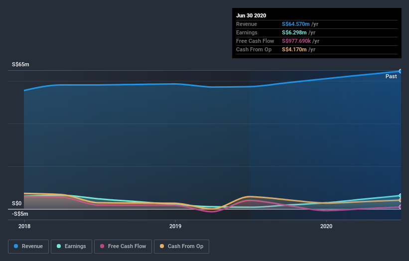Viewport: 409px width, 261px height.
Task: Click the -S$5m y-axis label
Action: (20, 214)
